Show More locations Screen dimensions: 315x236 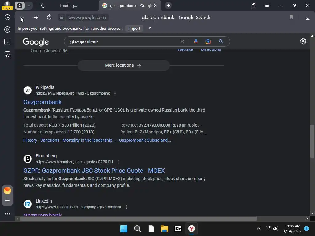click(x=124, y=65)
